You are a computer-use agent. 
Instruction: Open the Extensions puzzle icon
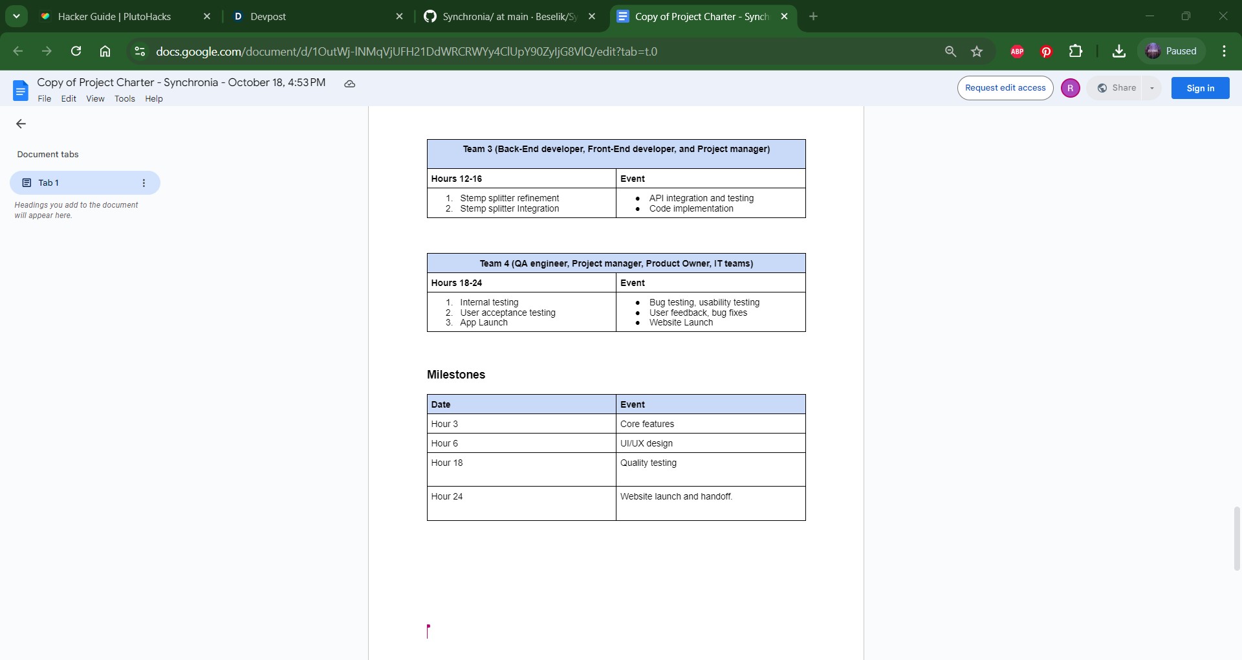point(1075,51)
